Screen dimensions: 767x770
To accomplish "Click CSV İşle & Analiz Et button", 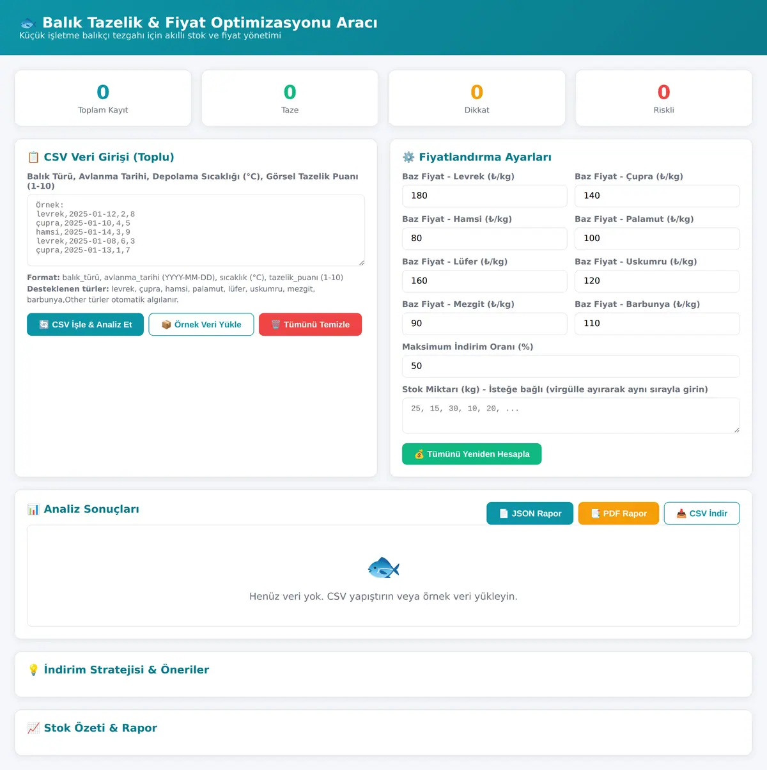I will click(85, 324).
